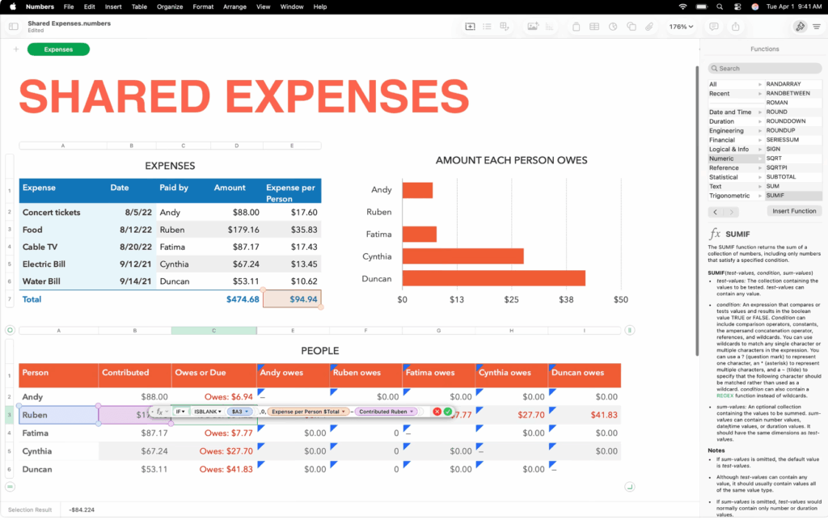Screen dimensions: 828x520
Task: Open the Organize menu
Action: (x=170, y=6)
